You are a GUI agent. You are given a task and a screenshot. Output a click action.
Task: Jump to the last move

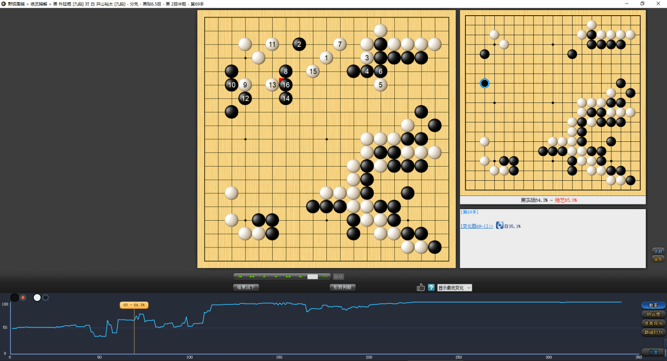pos(300,276)
